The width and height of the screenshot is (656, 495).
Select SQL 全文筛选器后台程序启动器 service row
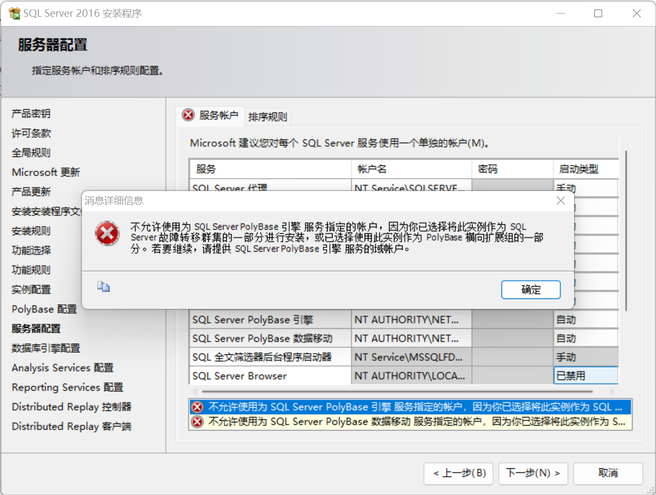pyautogui.click(x=270, y=357)
